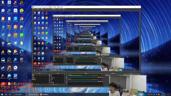Switch to the OBS 25.0.1 taskbar button
This screenshot has width=171, height=96.
(32, 94)
